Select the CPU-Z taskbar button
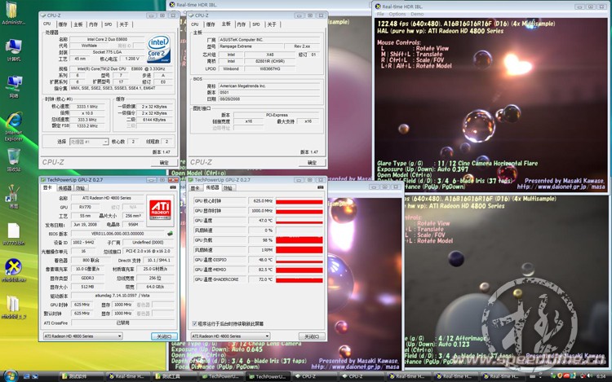The image size is (612, 382). pyautogui.click(x=306, y=376)
